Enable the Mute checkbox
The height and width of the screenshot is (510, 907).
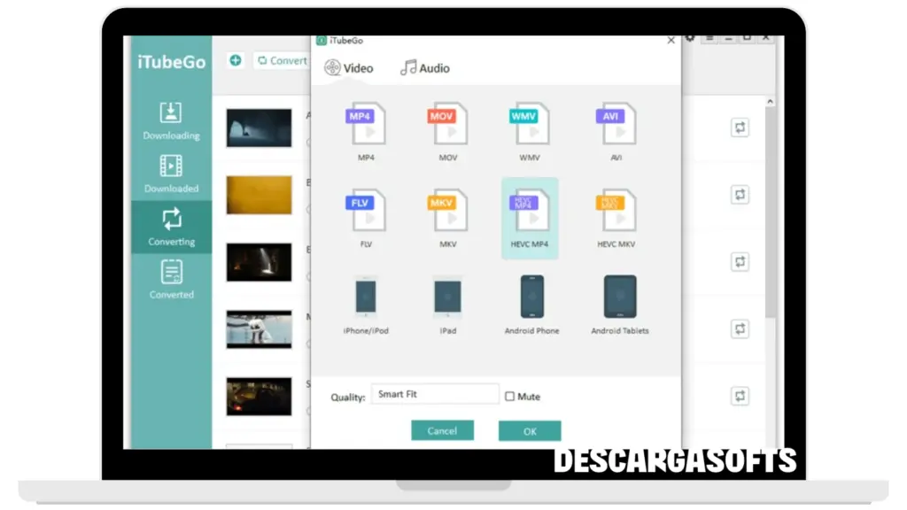coord(509,397)
